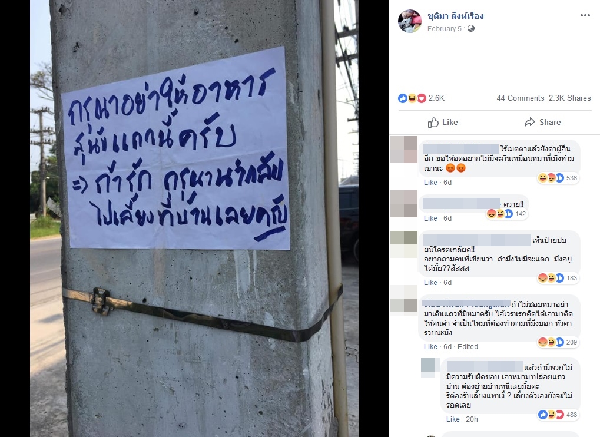
Task: Open the Edited history label on comment
Action: pyautogui.click(x=468, y=347)
